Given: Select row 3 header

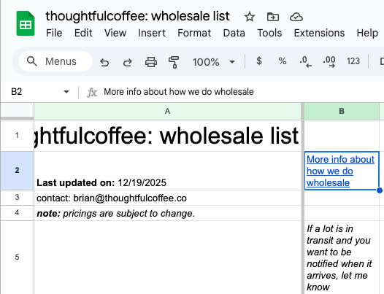Looking at the screenshot, I should point(17,197).
